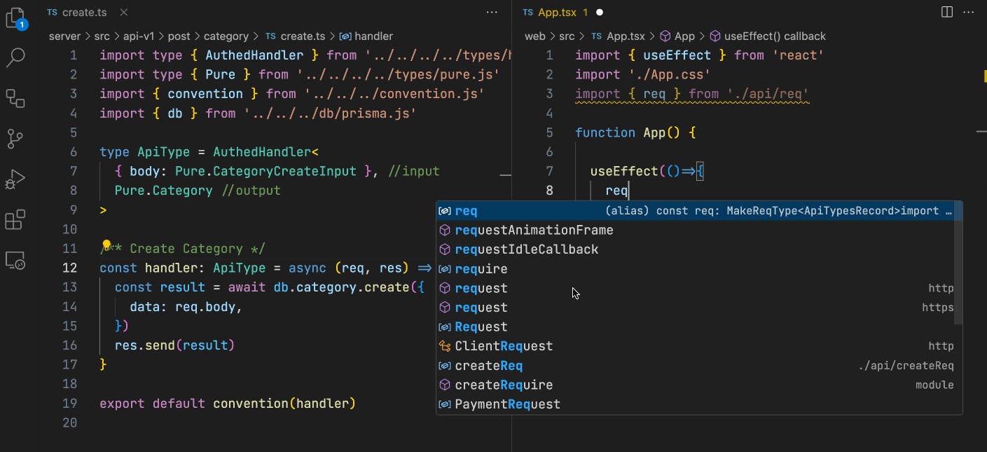987x452 pixels.
Task: Close the create.ts tab
Action: [123, 13]
